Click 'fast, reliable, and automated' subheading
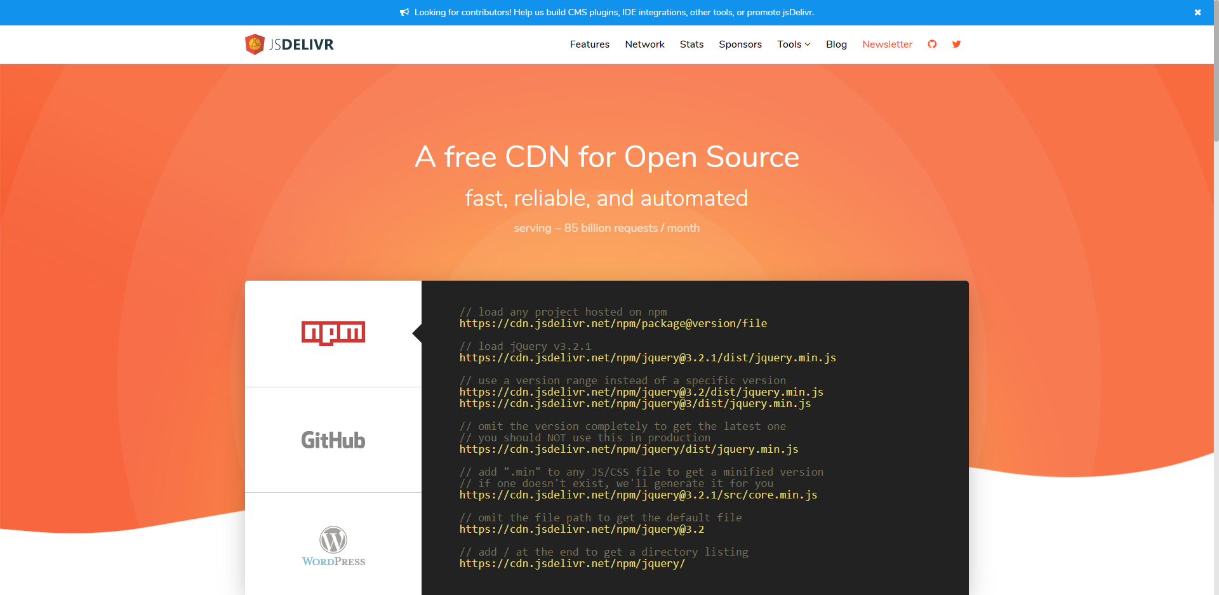This screenshot has width=1219, height=595. pos(607,198)
